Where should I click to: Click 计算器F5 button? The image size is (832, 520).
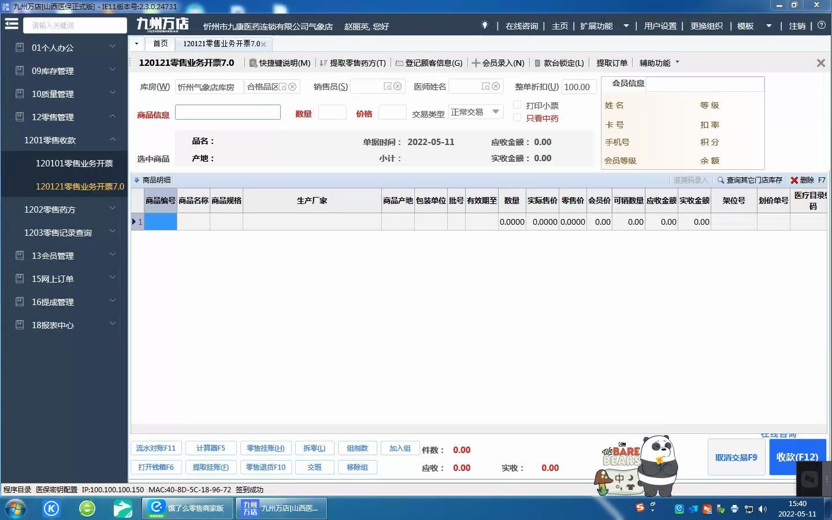[x=211, y=448]
